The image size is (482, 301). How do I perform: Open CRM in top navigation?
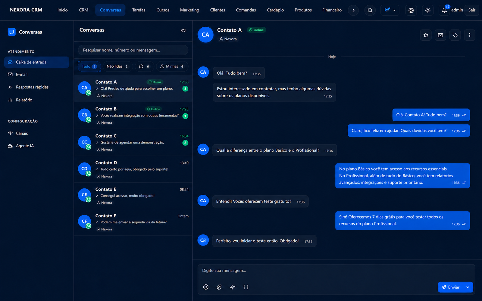click(83, 10)
